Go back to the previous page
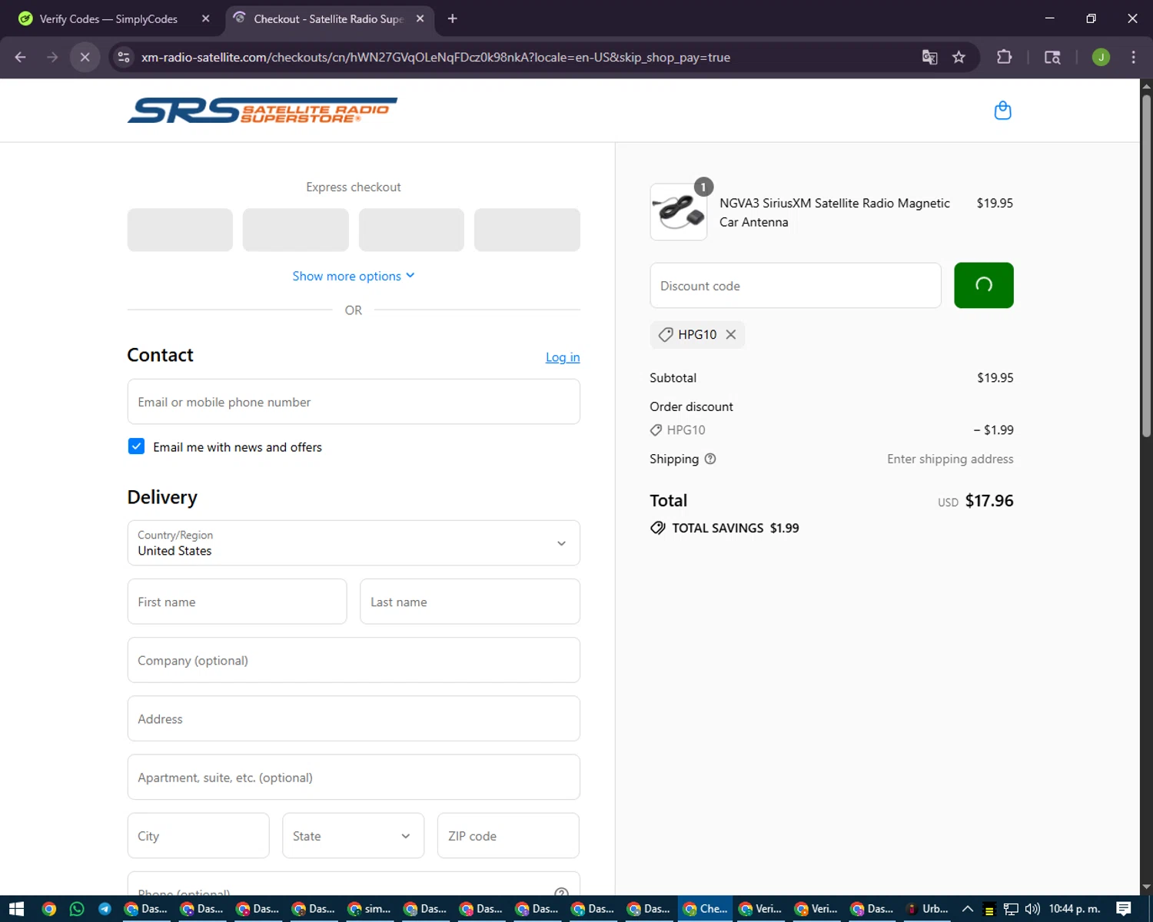The height and width of the screenshot is (922, 1153). click(21, 57)
